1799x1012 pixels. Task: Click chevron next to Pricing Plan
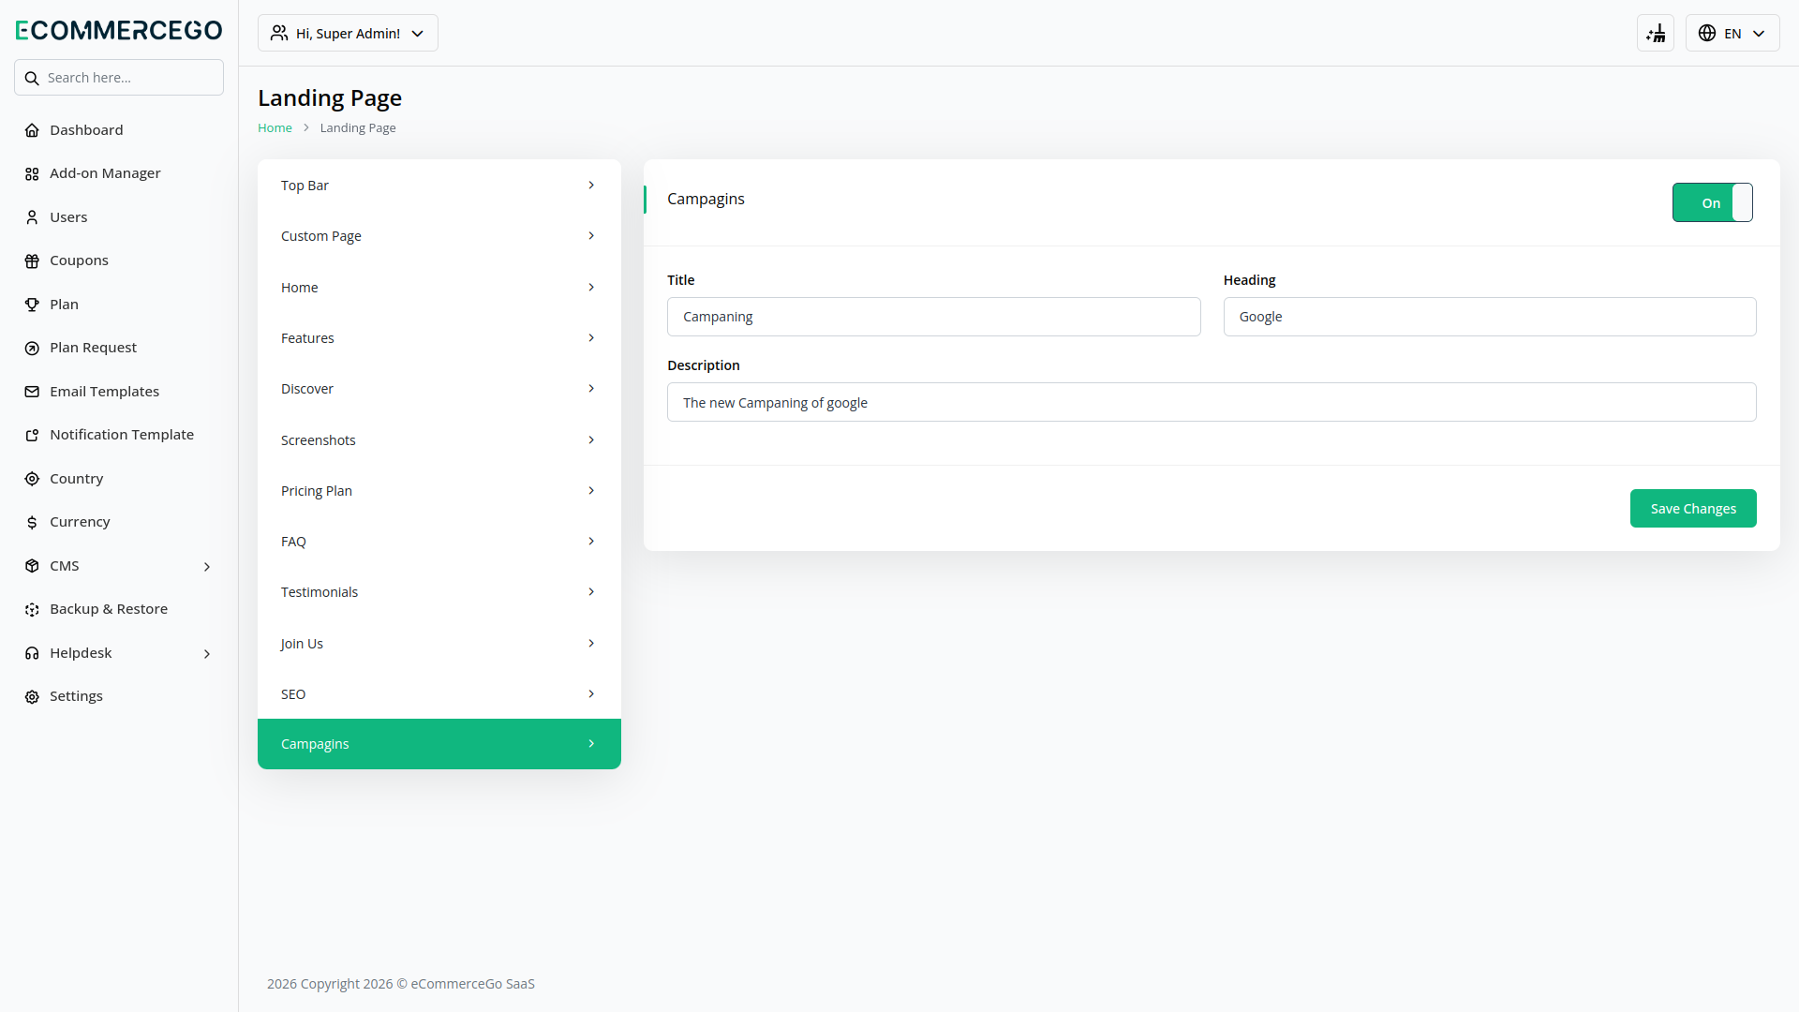(x=591, y=491)
